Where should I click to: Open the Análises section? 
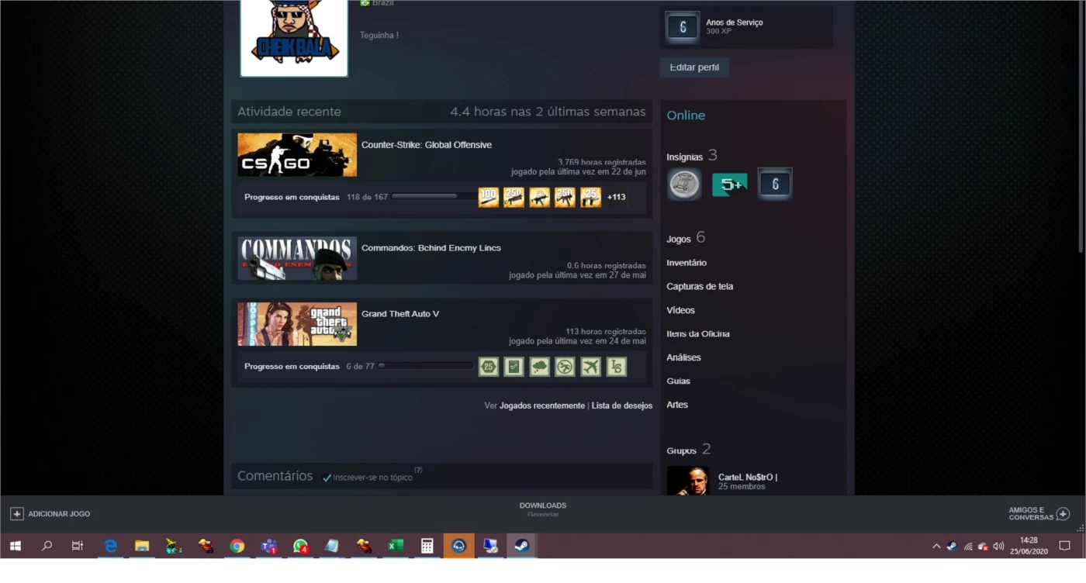tap(683, 357)
